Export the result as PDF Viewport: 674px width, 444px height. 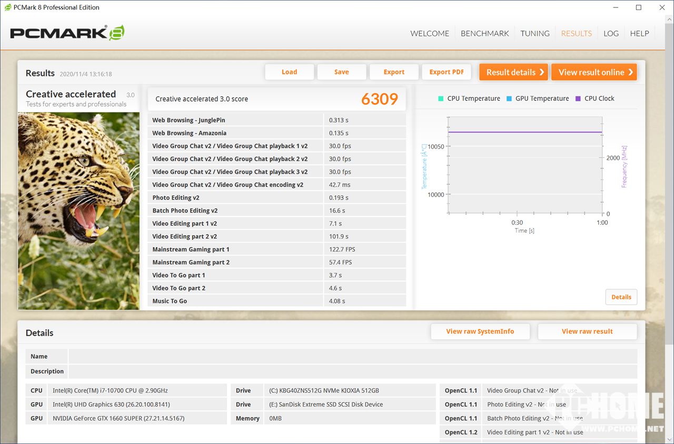(447, 73)
